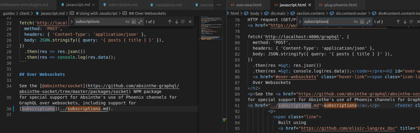420x133 pixels.
Task: Click the javascript.md file icon in breadcrumb
Action: click(x=37, y=13)
